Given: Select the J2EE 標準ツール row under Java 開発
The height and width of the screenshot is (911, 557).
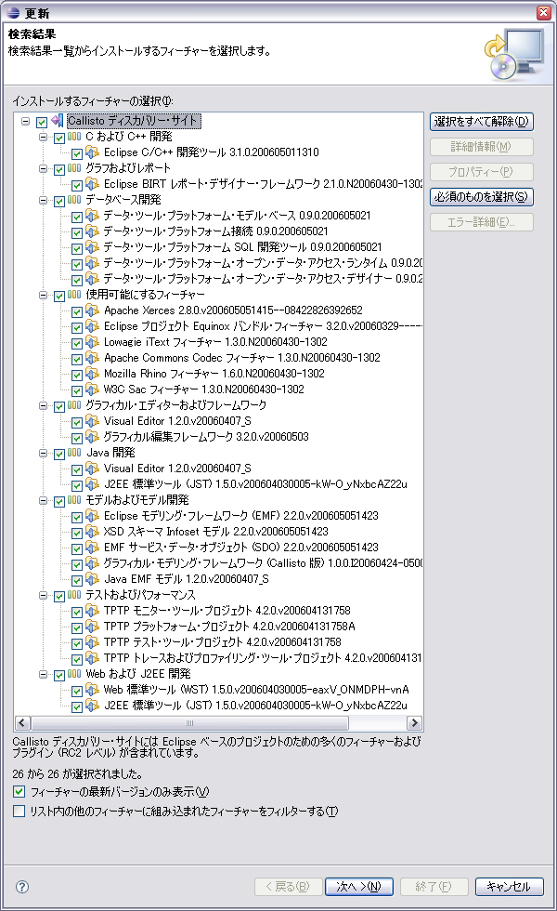Looking at the screenshot, I should point(256,484).
